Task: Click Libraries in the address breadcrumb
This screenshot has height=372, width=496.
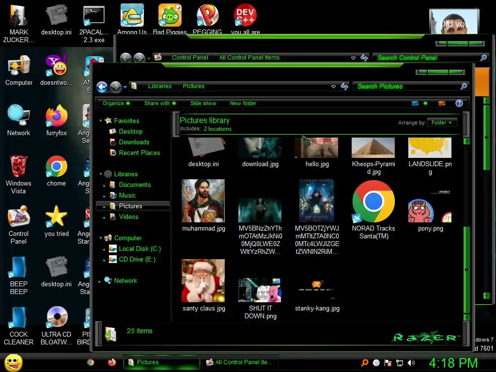Action: click(x=160, y=86)
